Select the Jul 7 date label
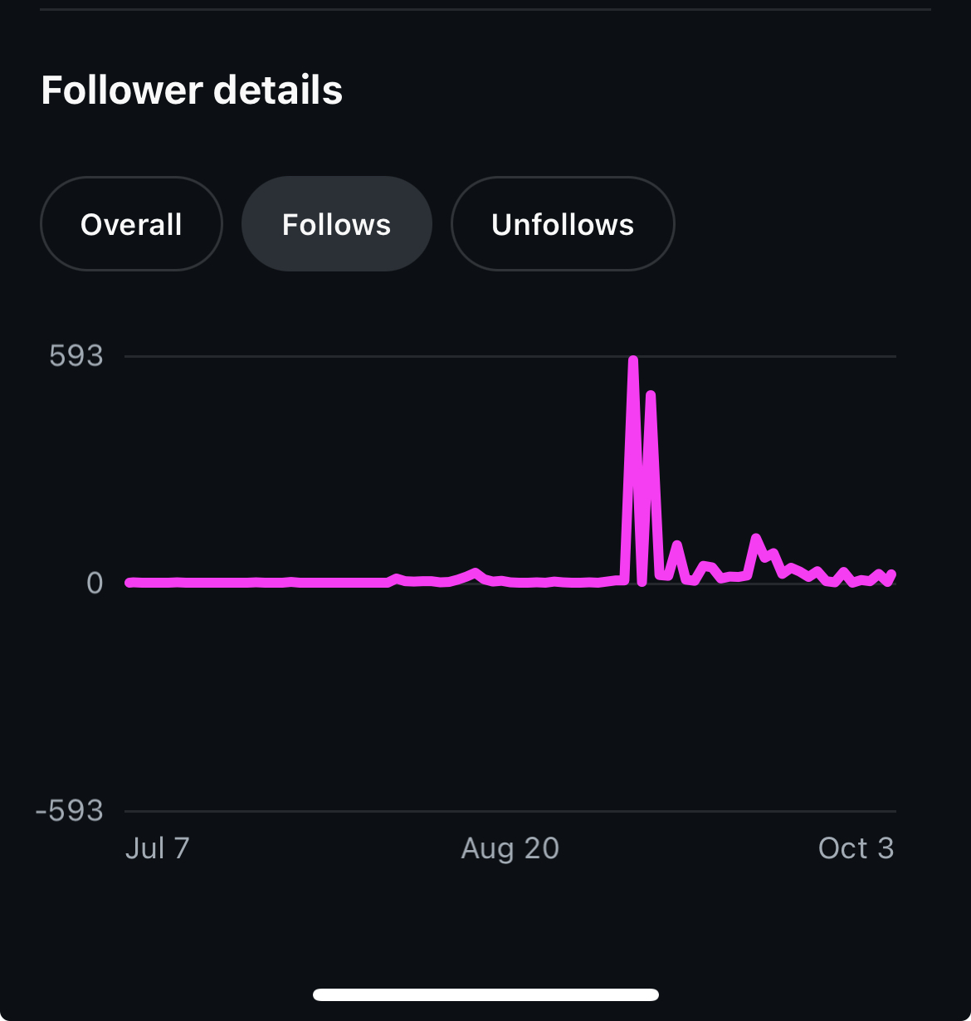The height and width of the screenshot is (1021, 971). tap(158, 848)
